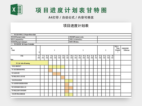The width and height of the screenshot is (142, 106).
Task: Click the empty field beside project name
Action: (52, 37)
